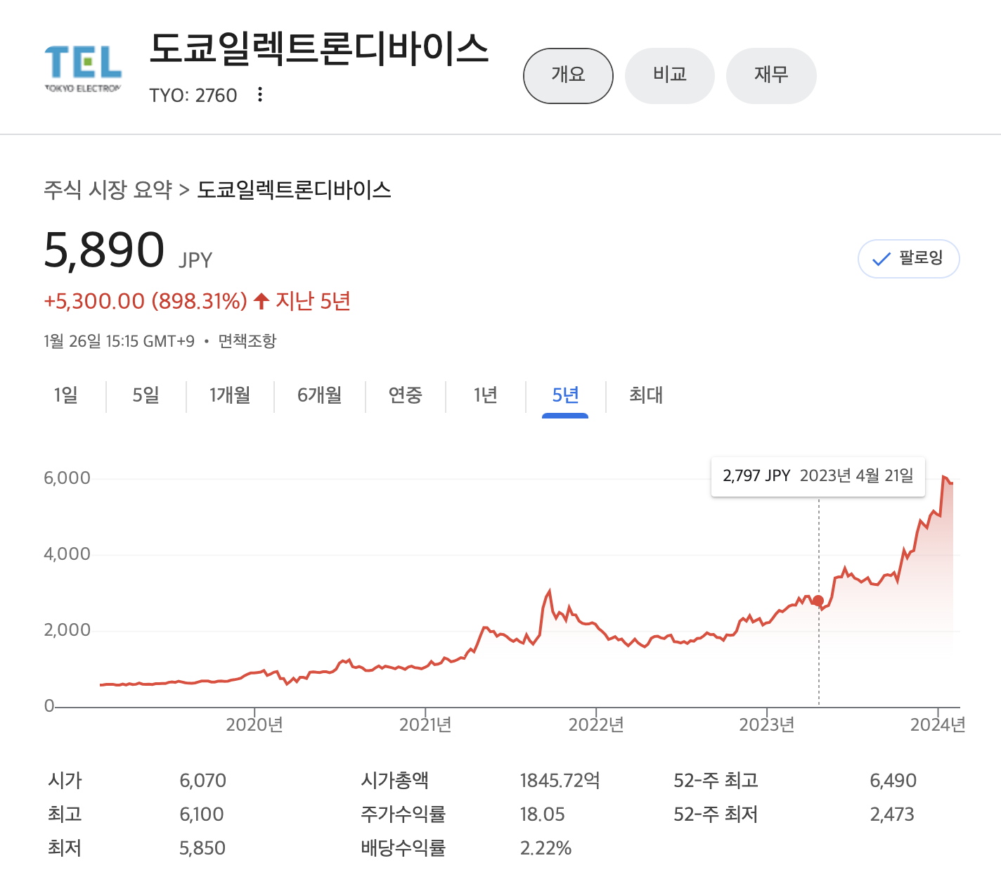Viewport: 1001px width, 882px height.
Task: Click the 2023년 axis label
Action: (x=767, y=724)
